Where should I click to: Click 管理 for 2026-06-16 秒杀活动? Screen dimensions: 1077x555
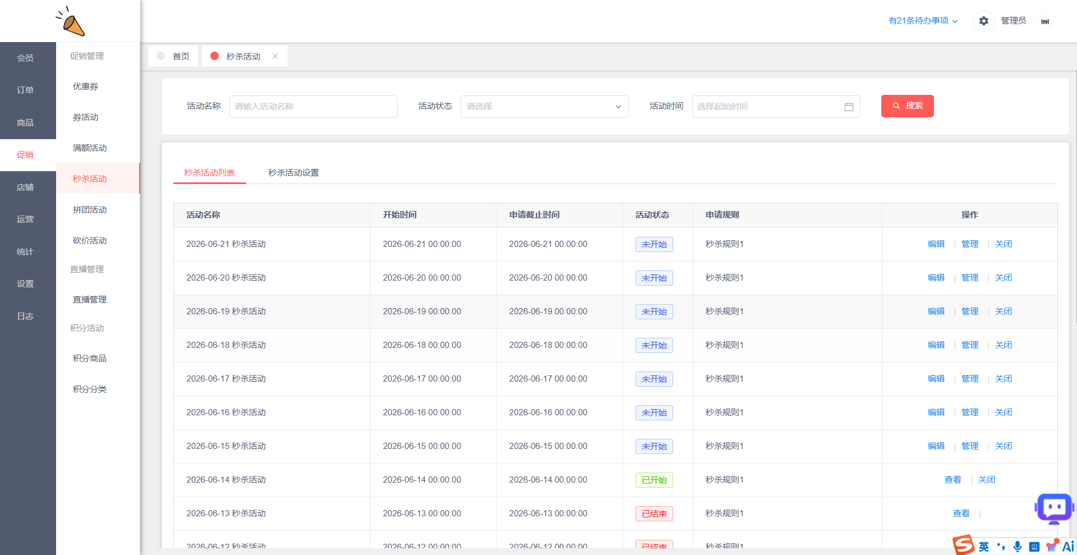(969, 412)
